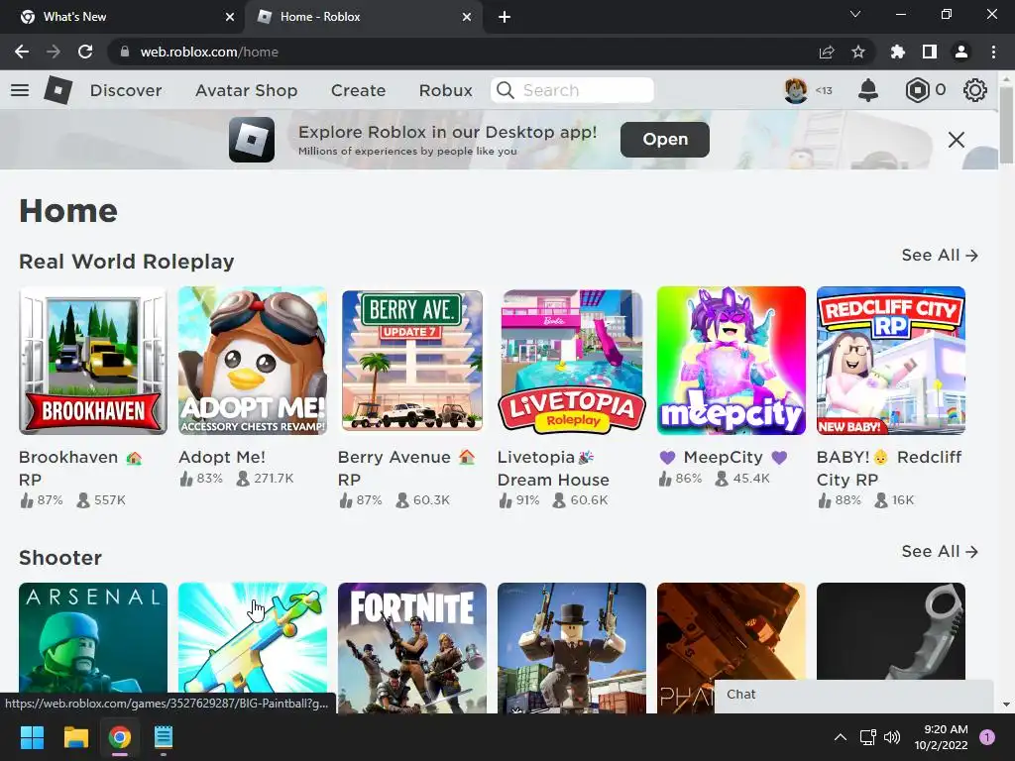Expand the Chat panel
This screenshot has height=761, width=1015.
click(x=853, y=695)
